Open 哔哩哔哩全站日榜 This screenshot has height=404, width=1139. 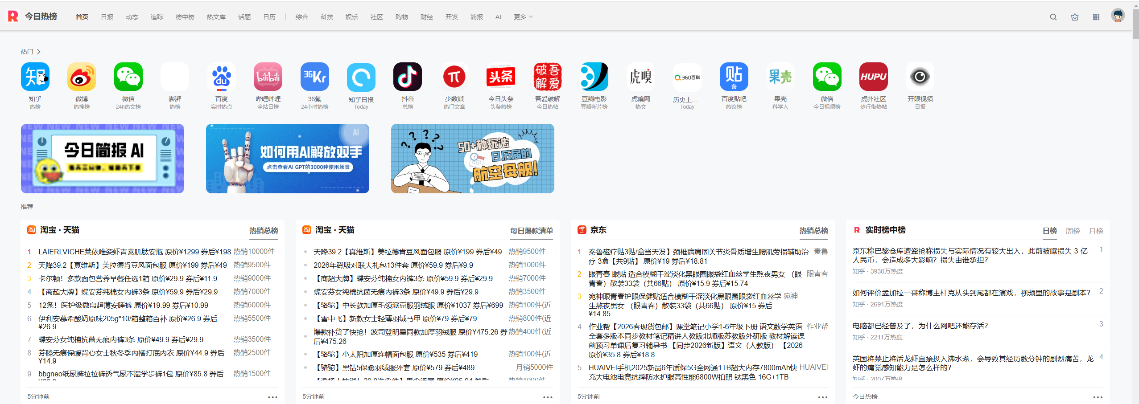[268, 77]
